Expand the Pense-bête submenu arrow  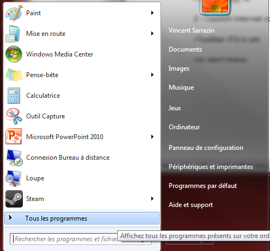pos(152,75)
